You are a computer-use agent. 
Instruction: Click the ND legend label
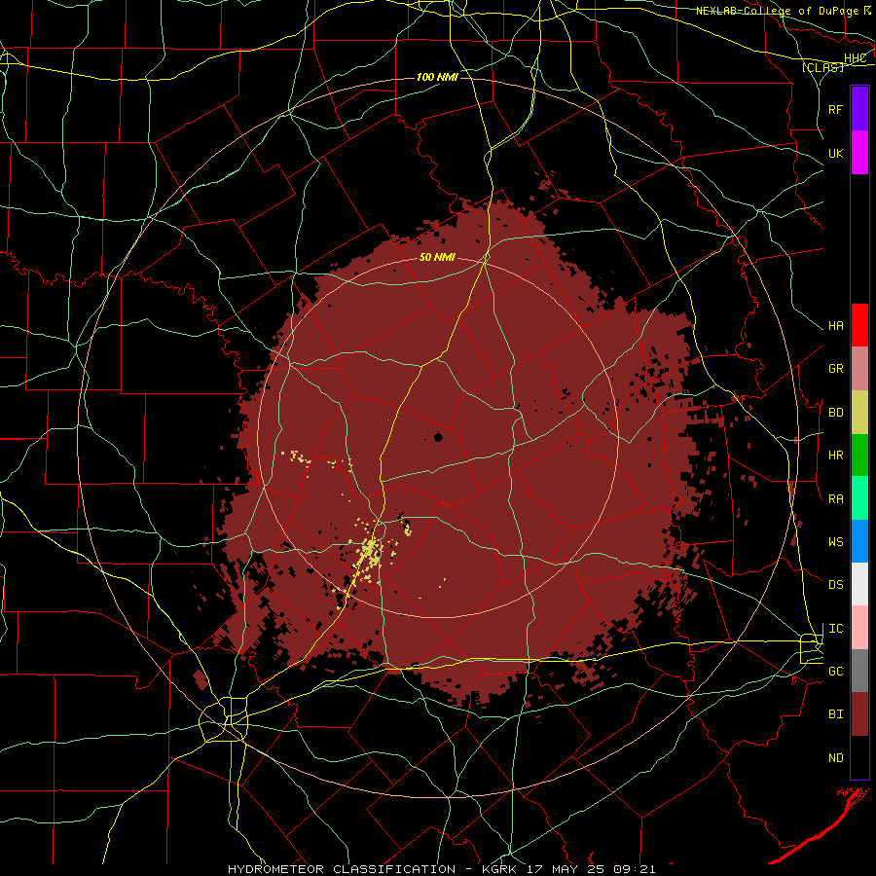(x=835, y=758)
